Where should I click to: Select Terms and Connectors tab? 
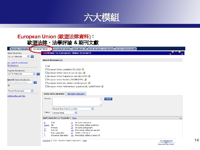pos(54,94)
